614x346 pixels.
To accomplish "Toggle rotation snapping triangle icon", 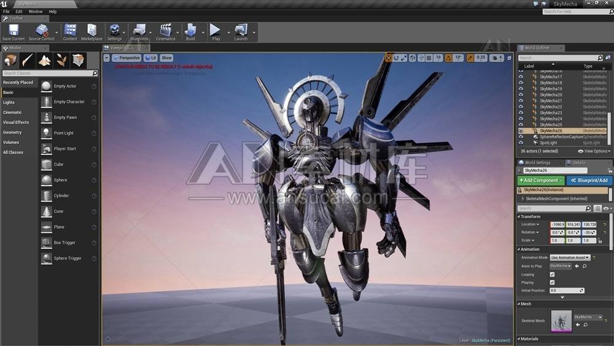I will [x=448, y=58].
